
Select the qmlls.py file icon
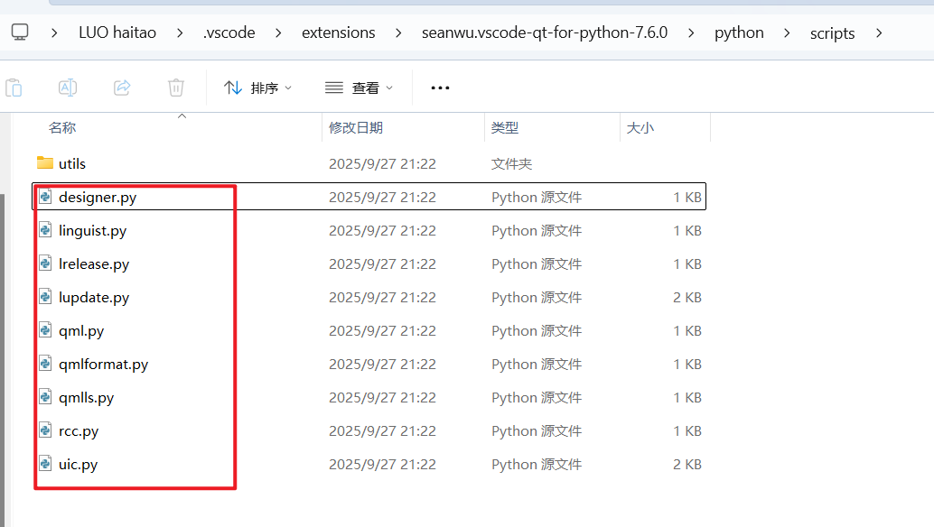point(45,396)
